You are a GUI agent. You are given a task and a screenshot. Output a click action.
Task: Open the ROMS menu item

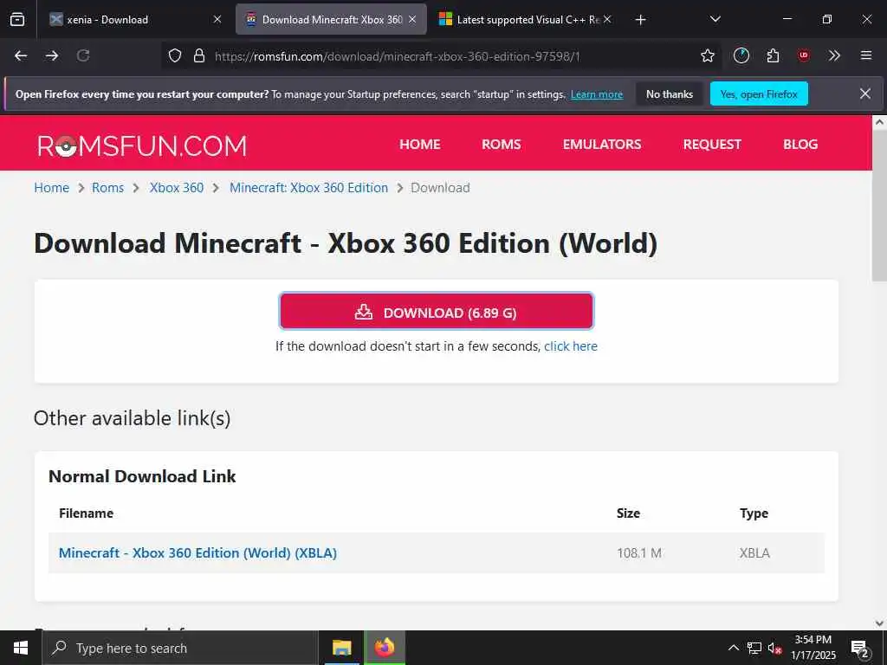tap(502, 145)
